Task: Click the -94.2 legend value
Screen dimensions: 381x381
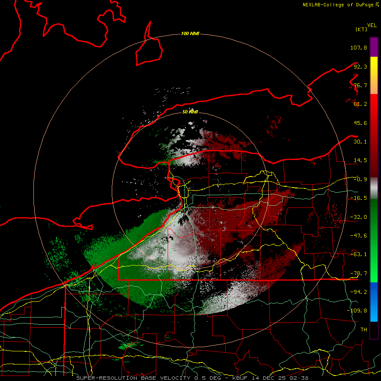Action: [x=359, y=292]
